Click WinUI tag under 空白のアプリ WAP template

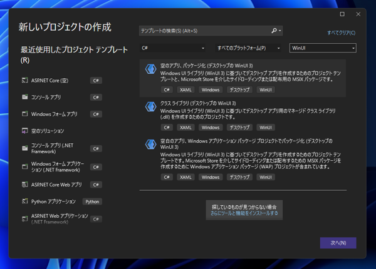(266, 177)
